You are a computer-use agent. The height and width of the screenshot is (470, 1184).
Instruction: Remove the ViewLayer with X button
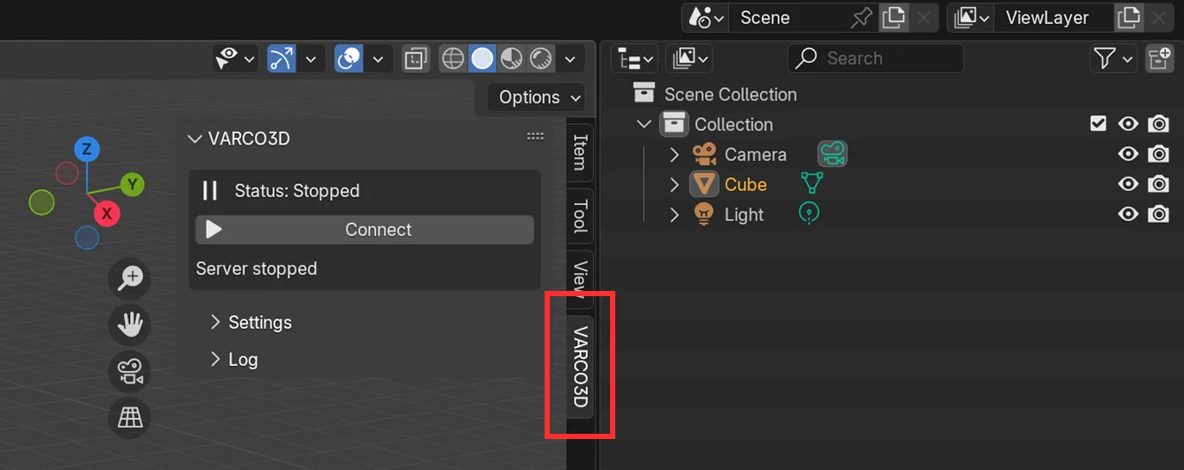click(1158, 18)
